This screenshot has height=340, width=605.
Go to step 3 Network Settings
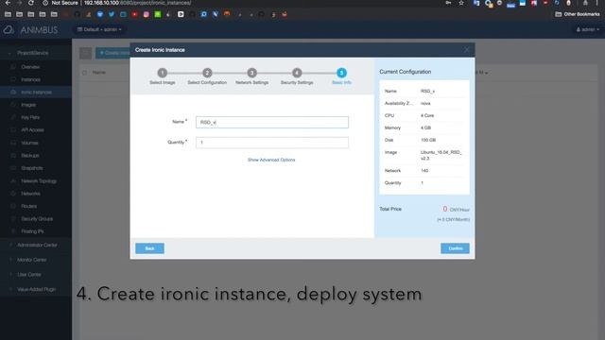click(x=252, y=73)
